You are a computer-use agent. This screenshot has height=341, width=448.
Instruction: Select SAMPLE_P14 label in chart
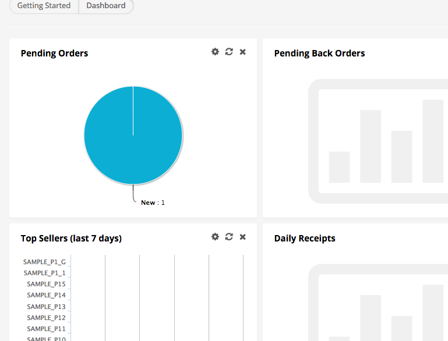pyautogui.click(x=46, y=295)
